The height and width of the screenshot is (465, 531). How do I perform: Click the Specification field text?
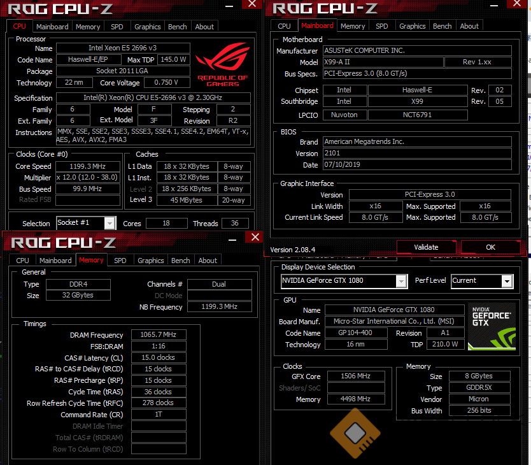click(153, 97)
